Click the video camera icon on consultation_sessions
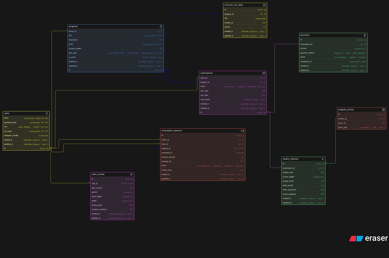 coord(242,131)
